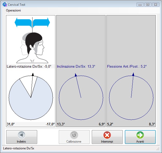Image resolution: width=162 pixels, height=153 pixels.
Task: Click the 5,2° value under the flexion gauge
Action: tap(110, 124)
